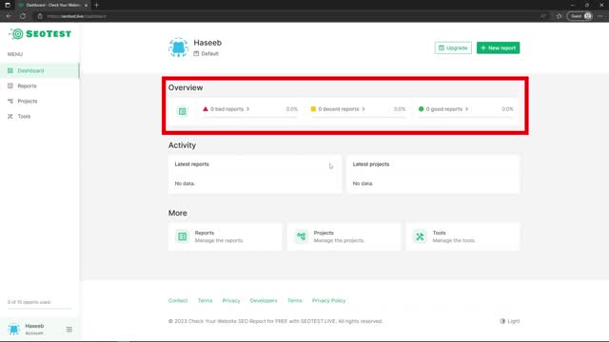Click the 0 of 10 reports used text
This screenshot has height=342, width=609.
(29, 302)
